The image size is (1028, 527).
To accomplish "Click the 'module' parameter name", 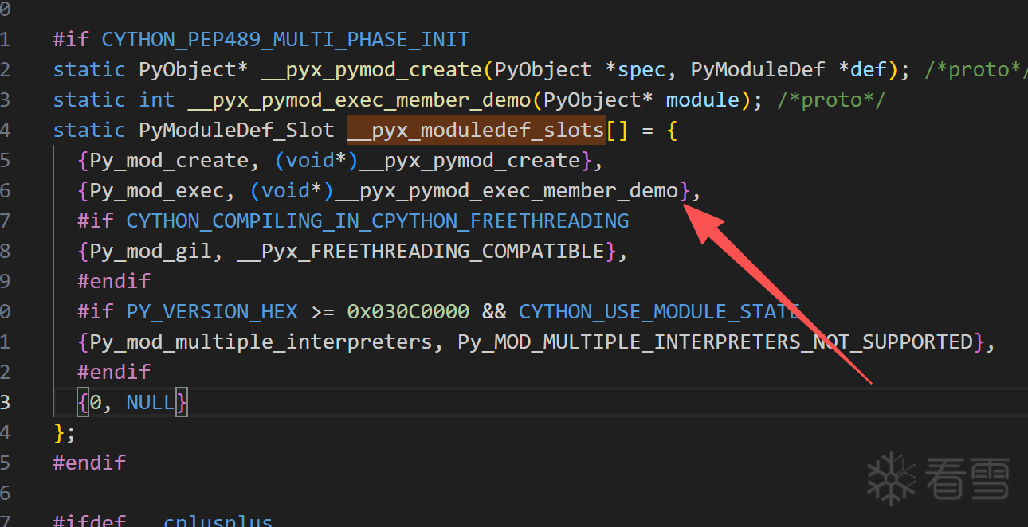I will coord(703,100).
